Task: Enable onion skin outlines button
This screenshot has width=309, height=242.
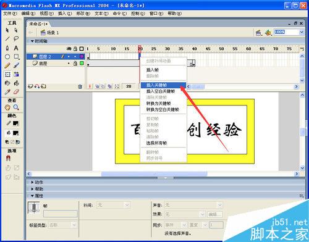Action: (103, 86)
